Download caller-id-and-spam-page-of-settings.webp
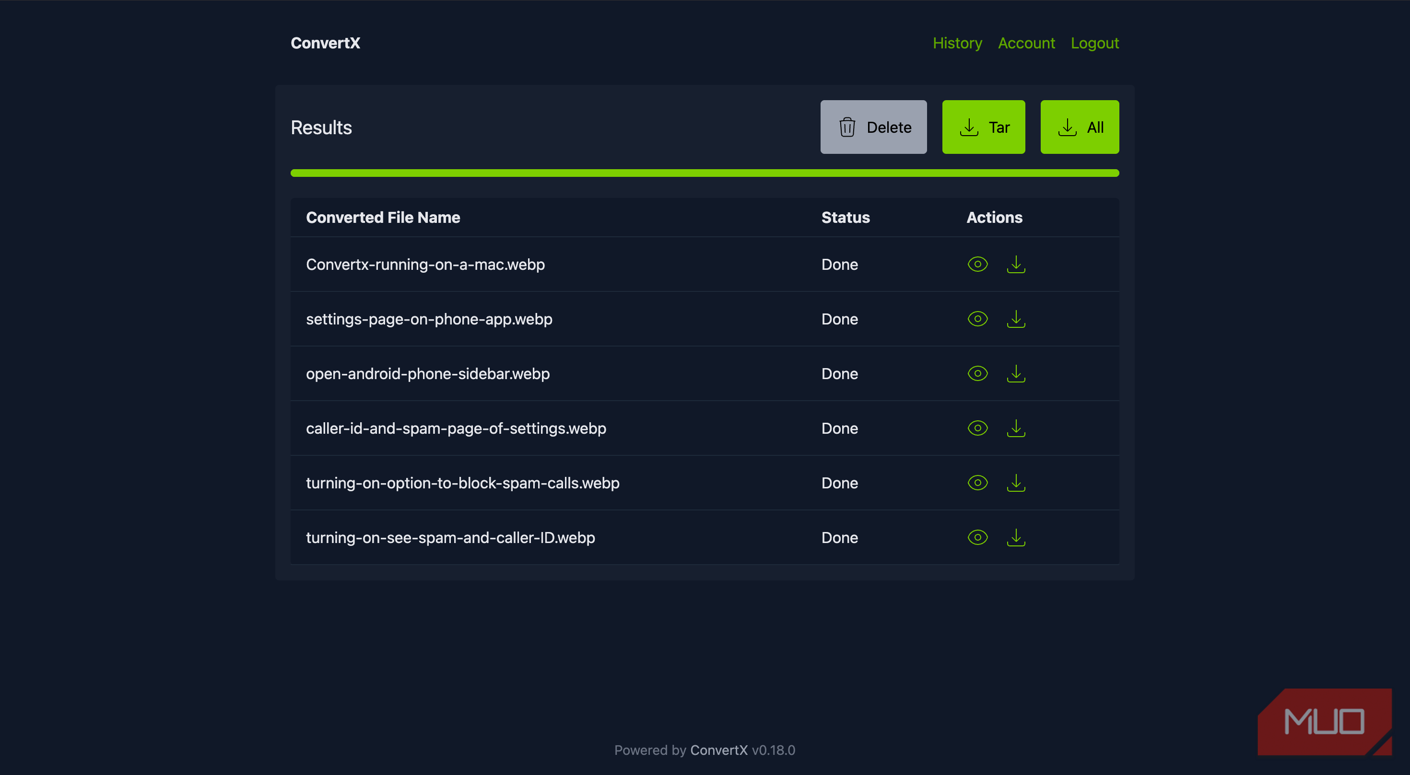The width and height of the screenshot is (1410, 775). 1016,428
